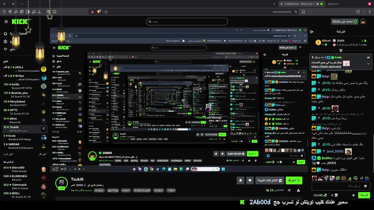This screenshot has height=210, width=374.
Task: Open the user profile avatar
Action: point(363,22)
